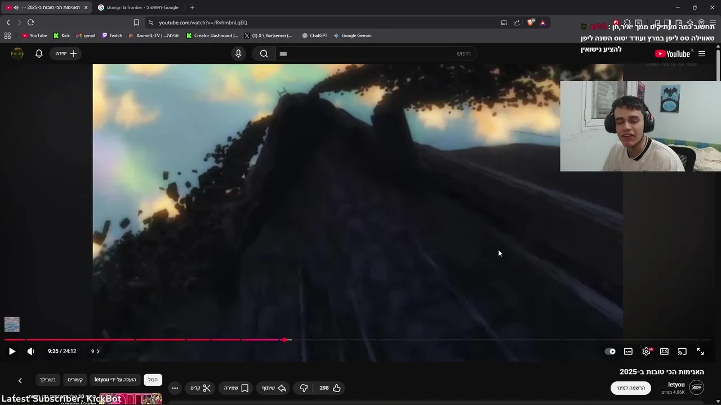Go to YouTube home via logo
This screenshot has height=405, width=721.
[x=672, y=53]
